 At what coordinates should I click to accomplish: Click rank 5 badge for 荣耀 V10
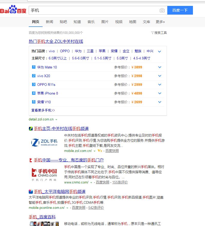(x=34, y=102)
